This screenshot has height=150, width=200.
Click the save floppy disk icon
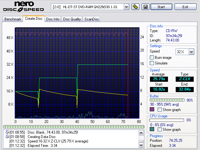pos(145,7)
